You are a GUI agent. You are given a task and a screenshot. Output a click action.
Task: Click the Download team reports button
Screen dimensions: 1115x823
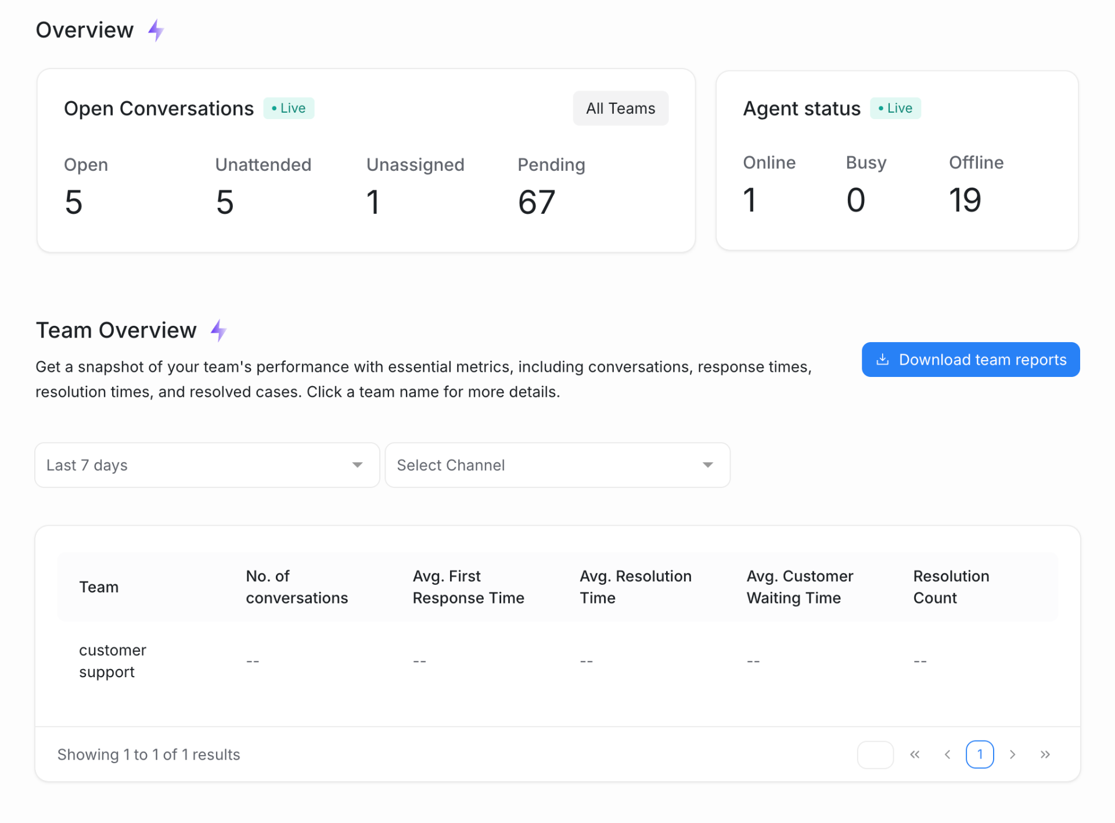point(970,360)
